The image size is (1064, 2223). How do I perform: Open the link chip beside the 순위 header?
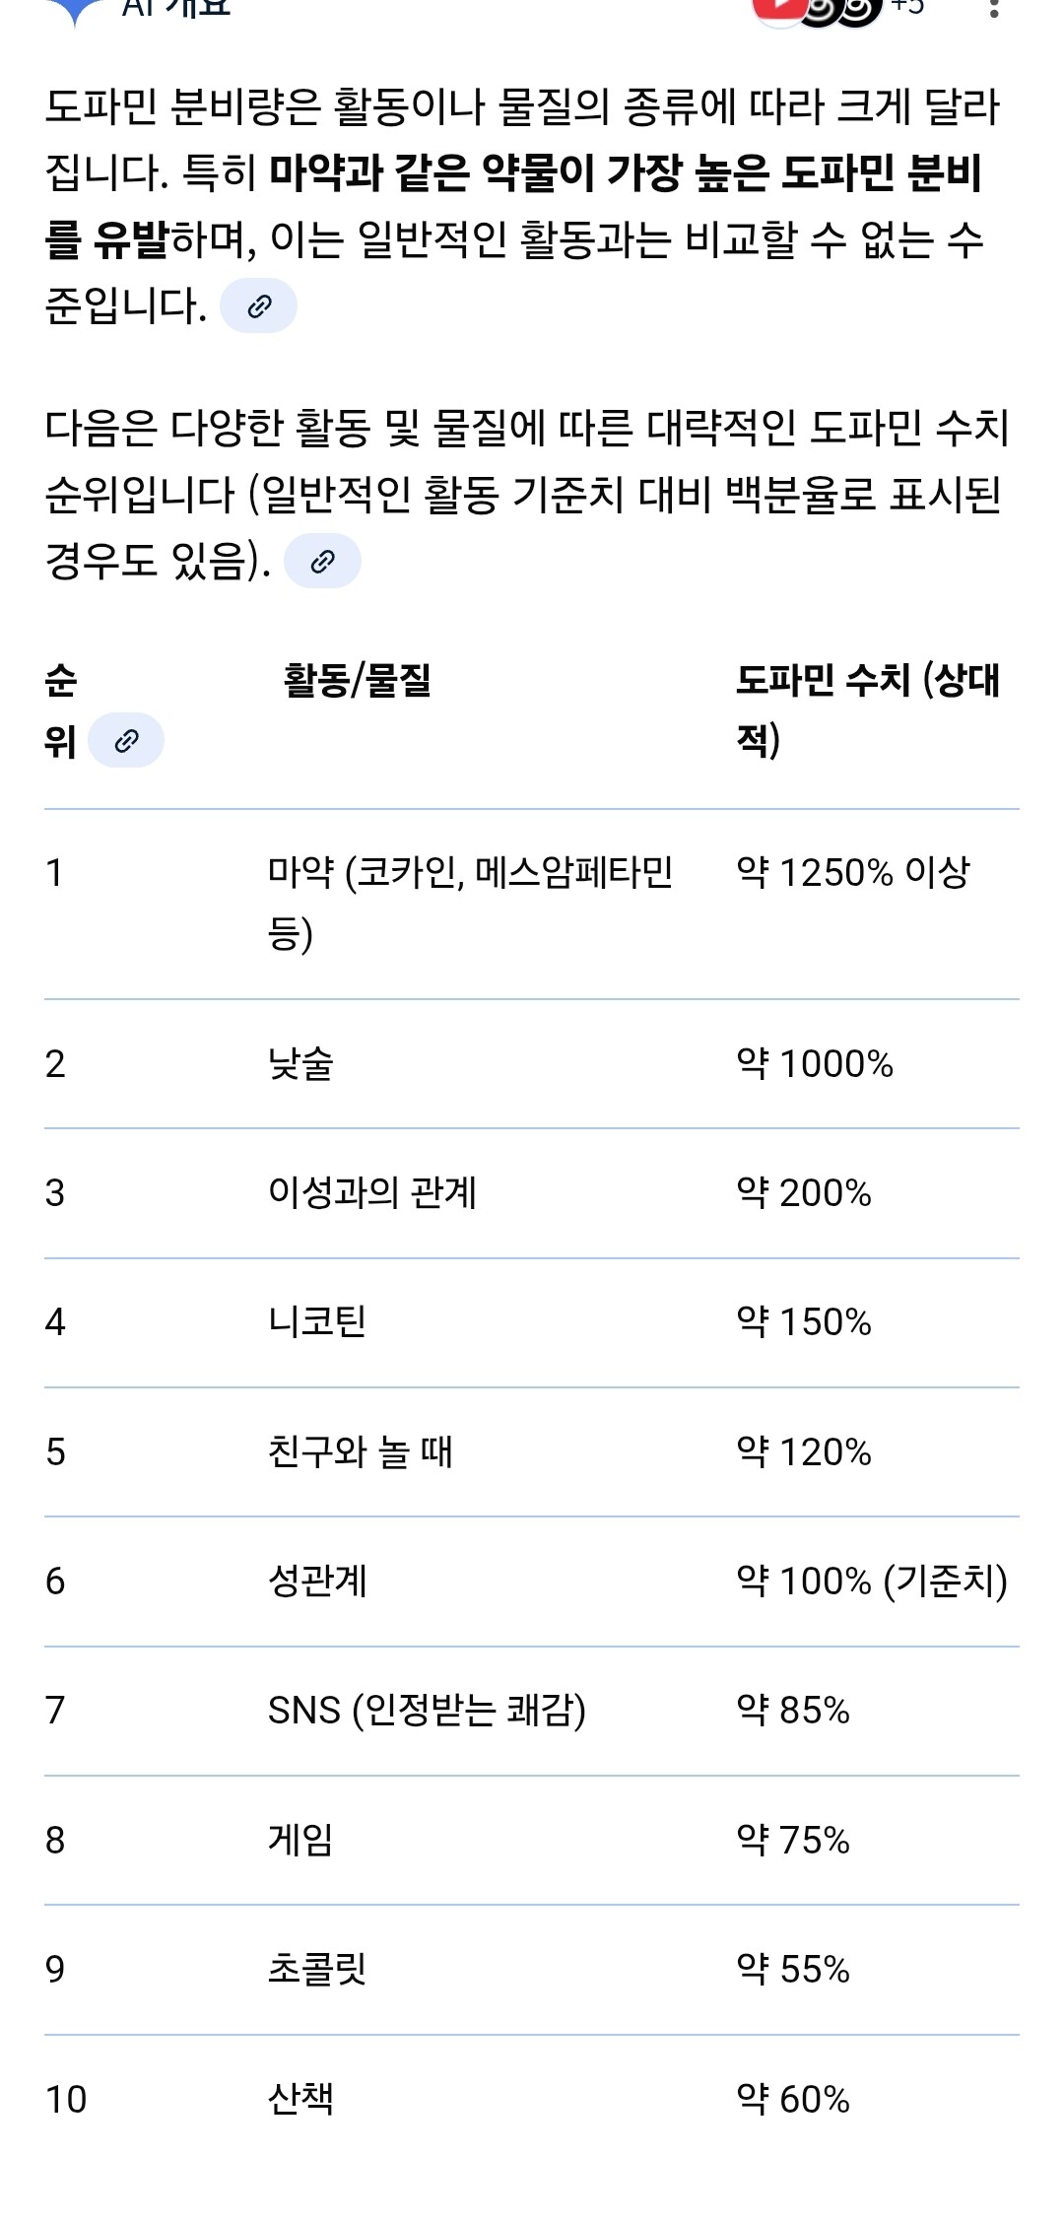[x=126, y=741]
